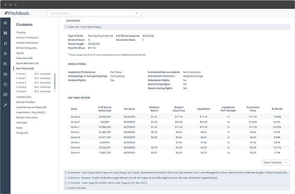
Task: Select deal 5. Series F 2015
Action: pos(33,78)
